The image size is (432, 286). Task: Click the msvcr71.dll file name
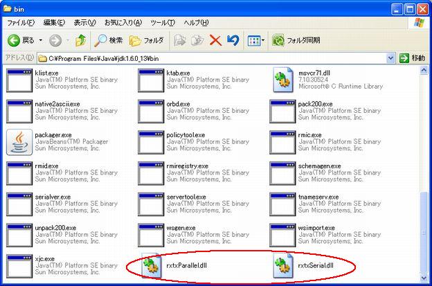point(314,73)
